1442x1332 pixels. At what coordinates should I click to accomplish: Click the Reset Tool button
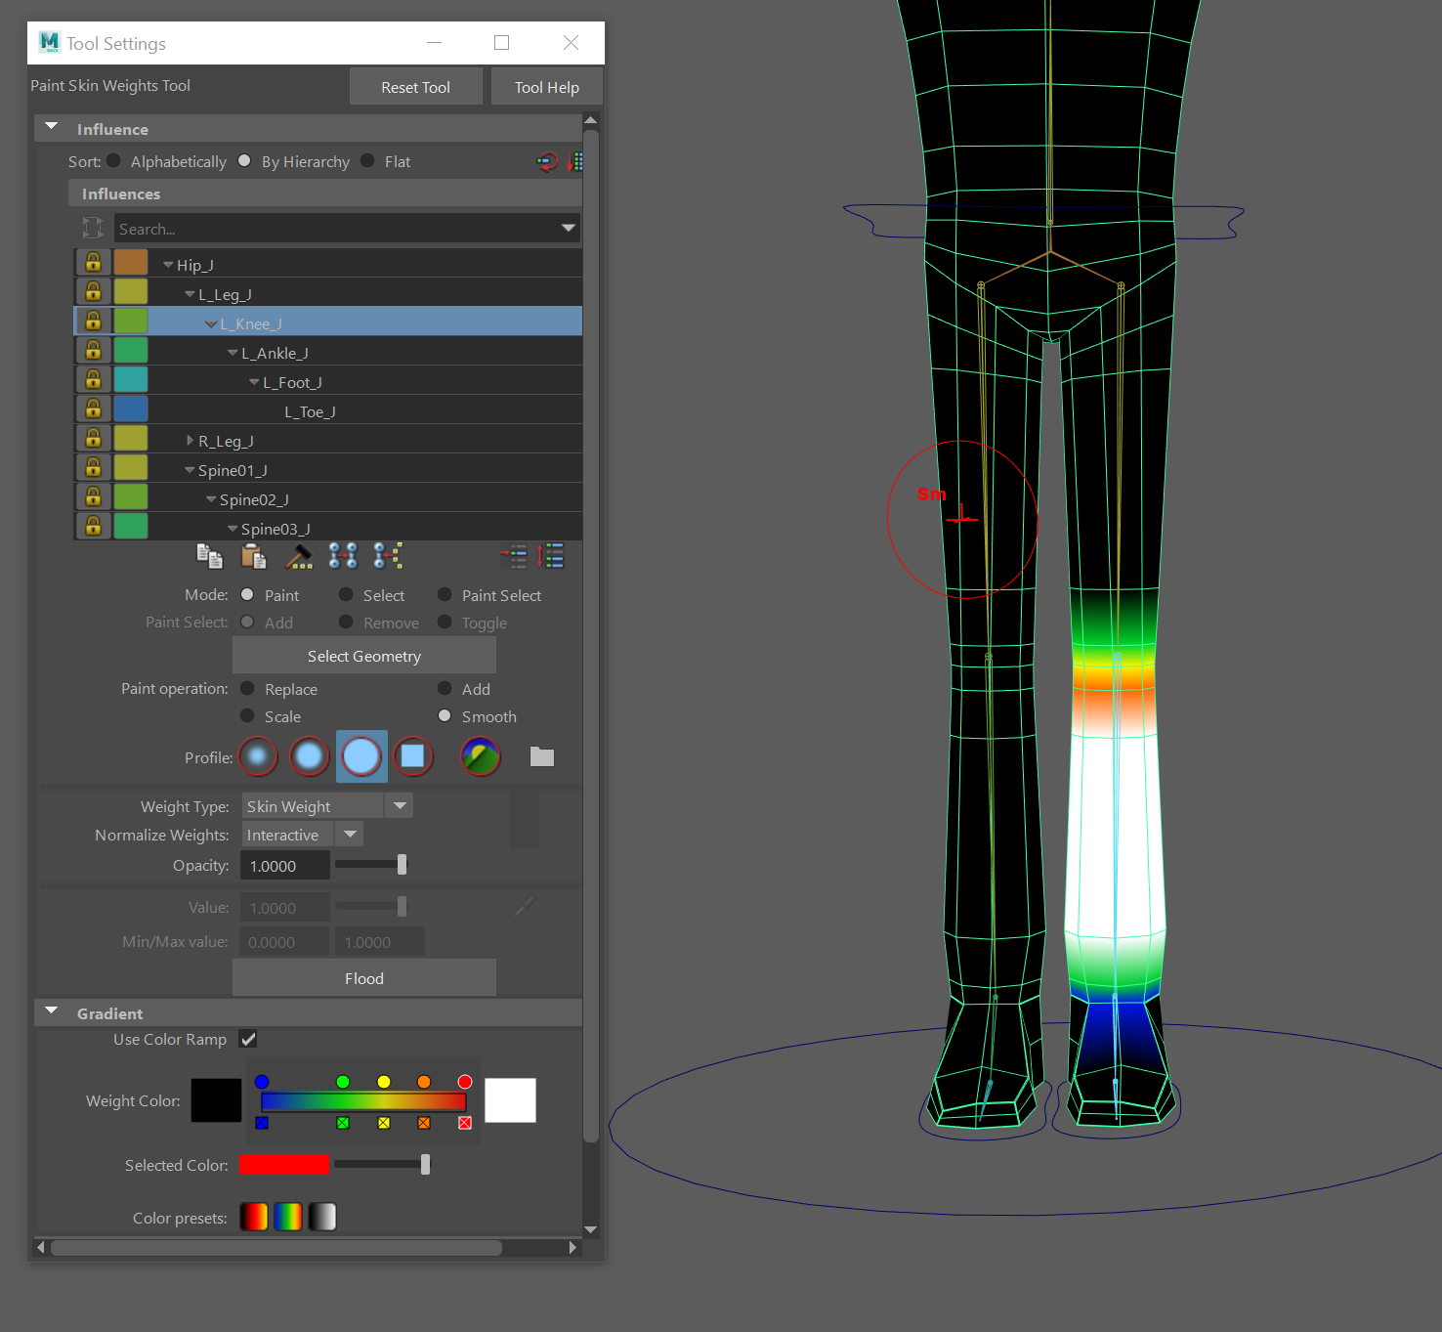point(415,87)
